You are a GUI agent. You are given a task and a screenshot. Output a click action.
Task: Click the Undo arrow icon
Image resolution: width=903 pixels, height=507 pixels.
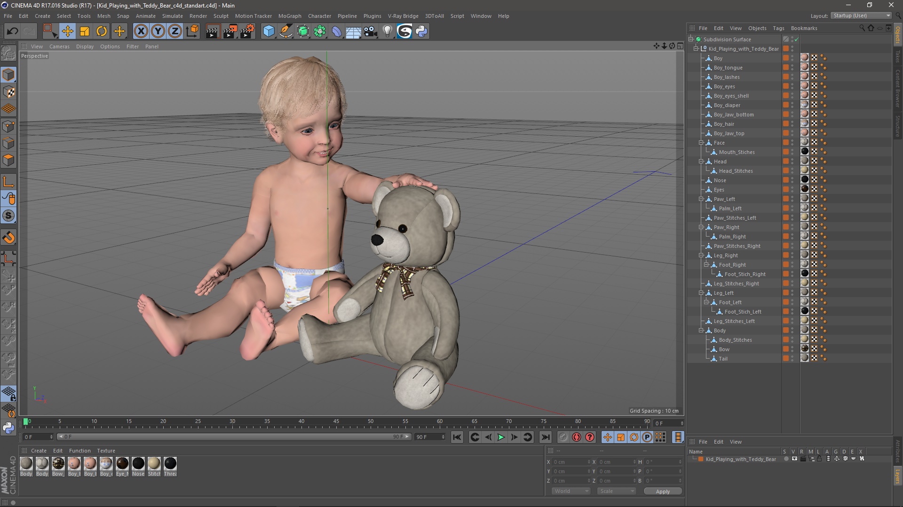(x=12, y=31)
